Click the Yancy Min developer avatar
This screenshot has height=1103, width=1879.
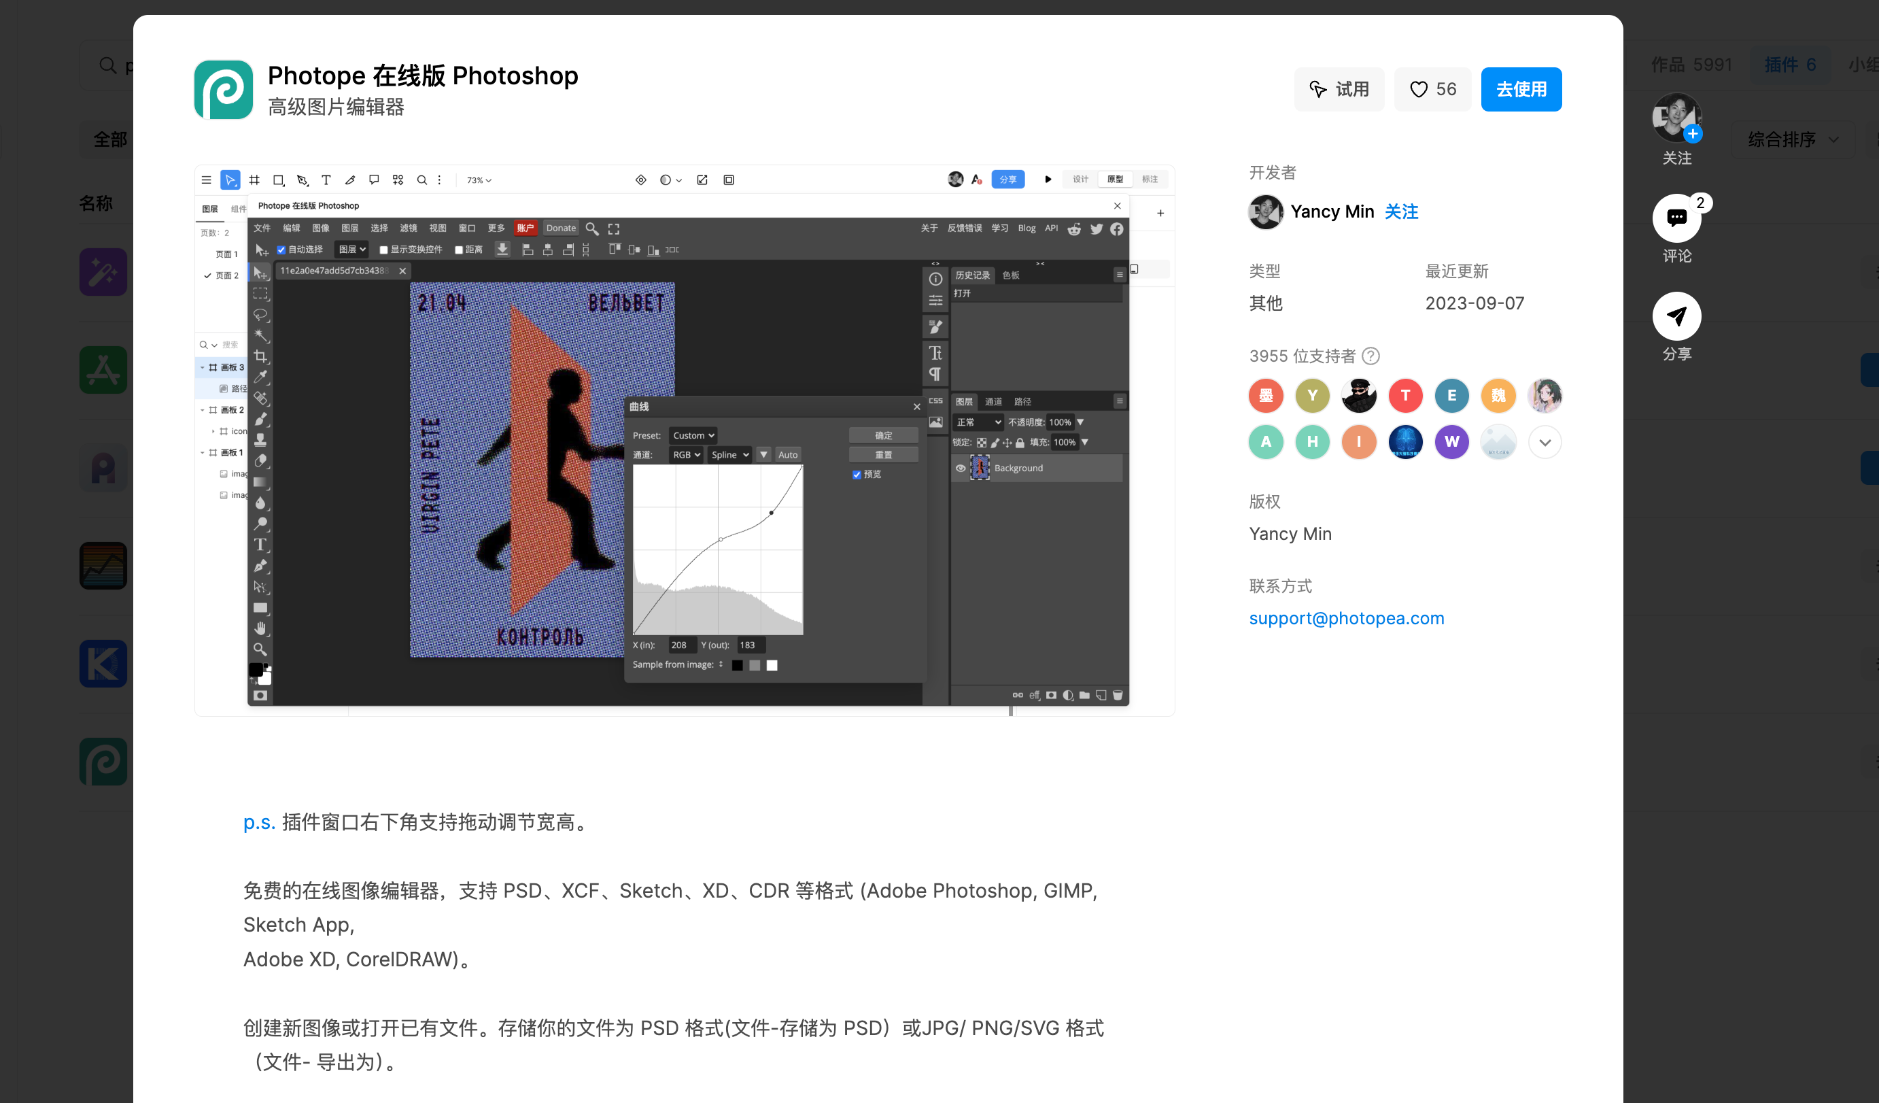[1266, 211]
